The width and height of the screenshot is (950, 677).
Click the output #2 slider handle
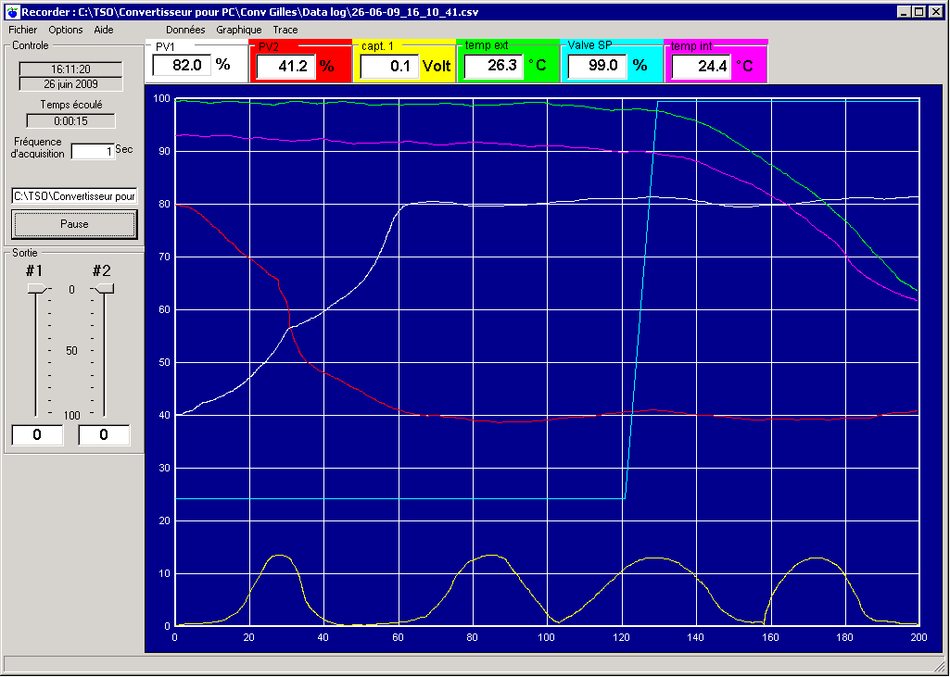103,289
